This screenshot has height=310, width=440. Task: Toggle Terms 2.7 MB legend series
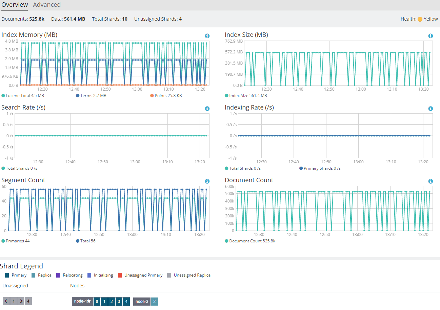point(91,96)
